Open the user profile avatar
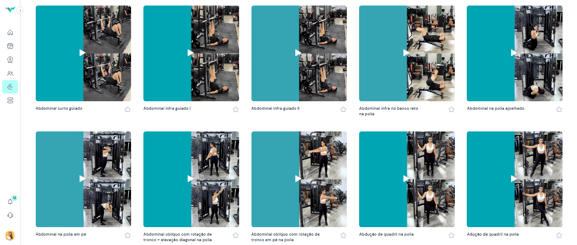The image size is (577, 245). [x=10, y=236]
